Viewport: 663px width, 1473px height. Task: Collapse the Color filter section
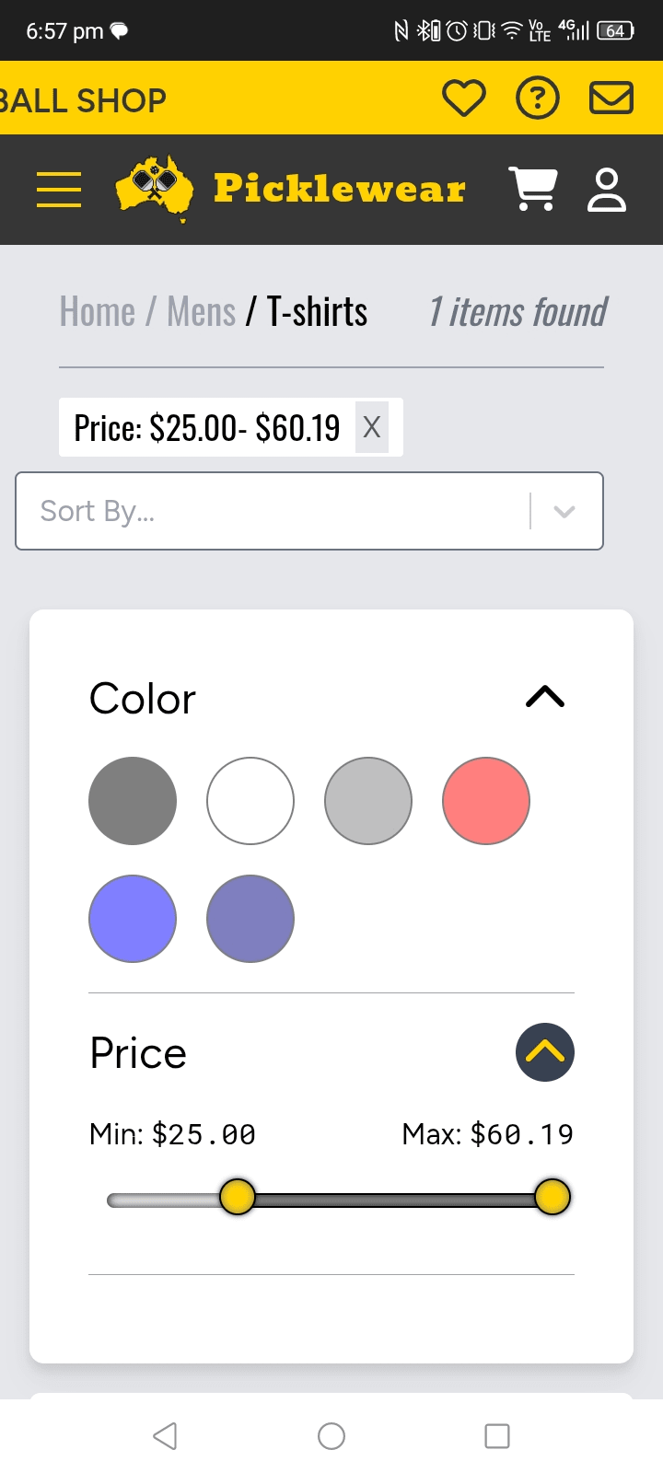pyautogui.click(x=545, y=697)
